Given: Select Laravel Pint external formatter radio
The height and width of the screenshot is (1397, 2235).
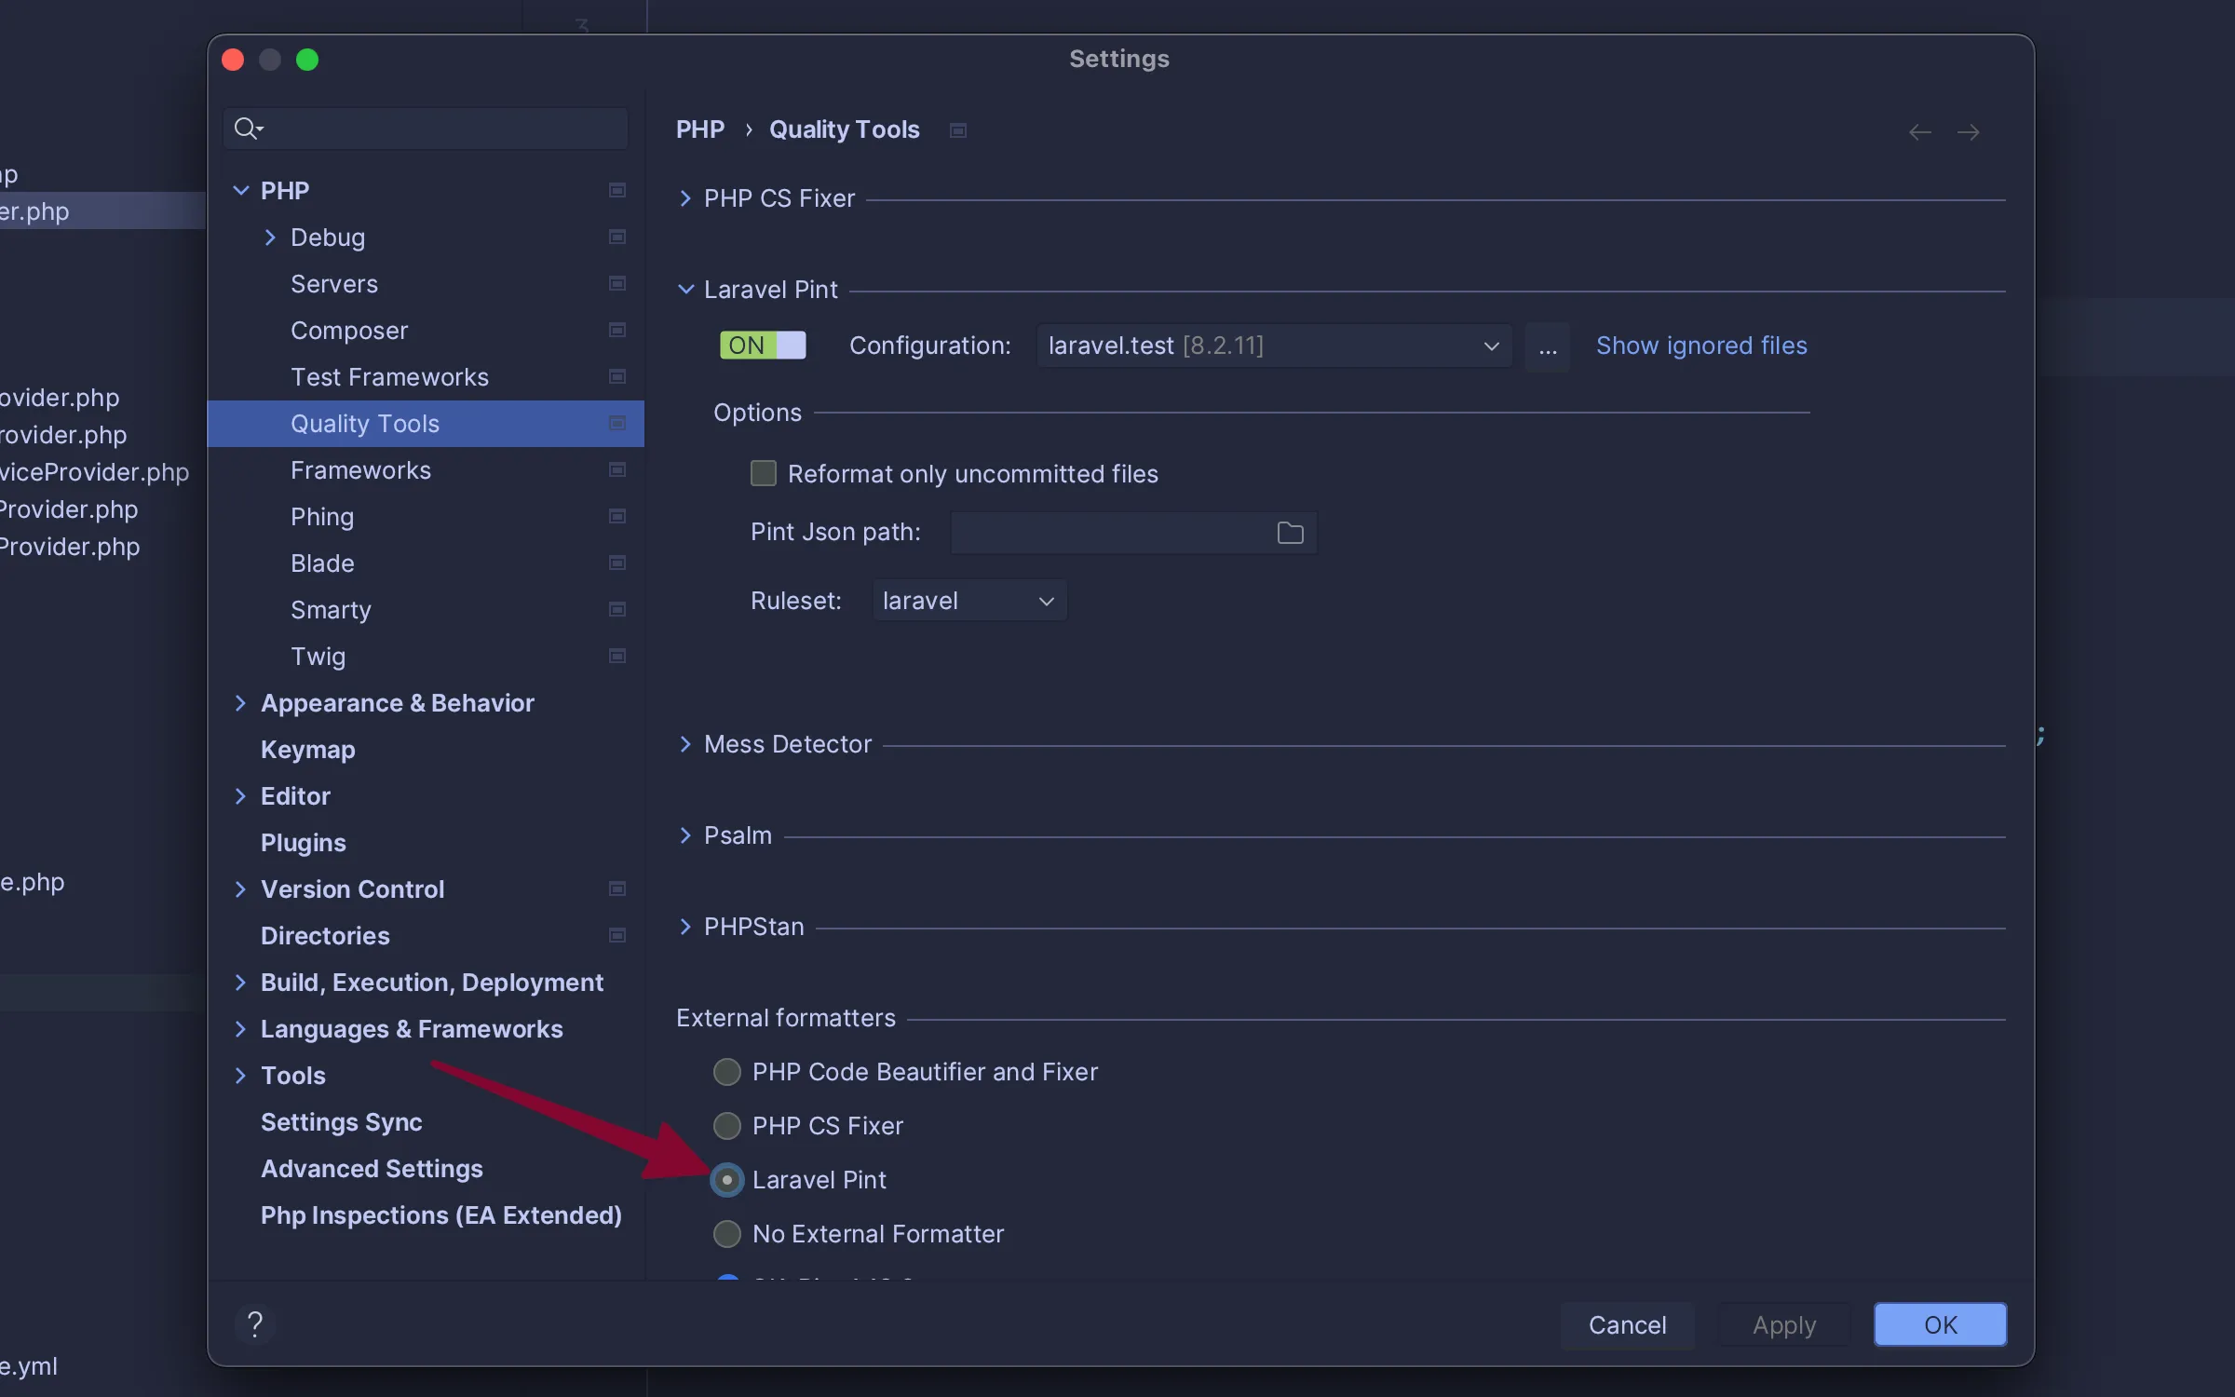Looking at the screenshot, I should (726, 1180).
